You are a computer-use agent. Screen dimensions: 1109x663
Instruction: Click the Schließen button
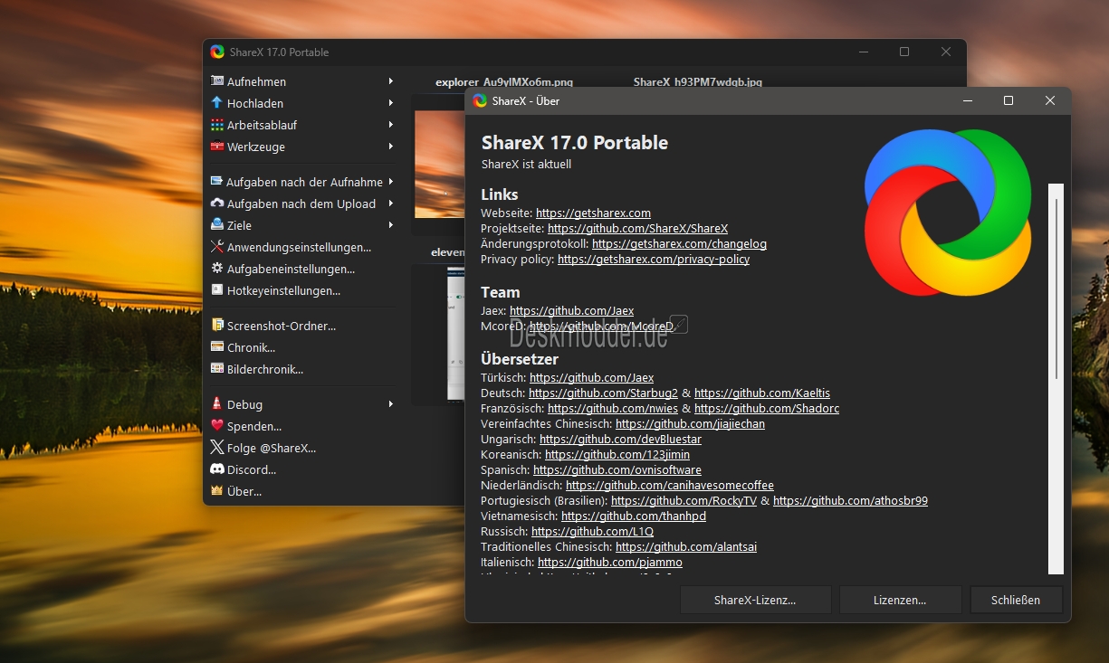point(1016,600)
